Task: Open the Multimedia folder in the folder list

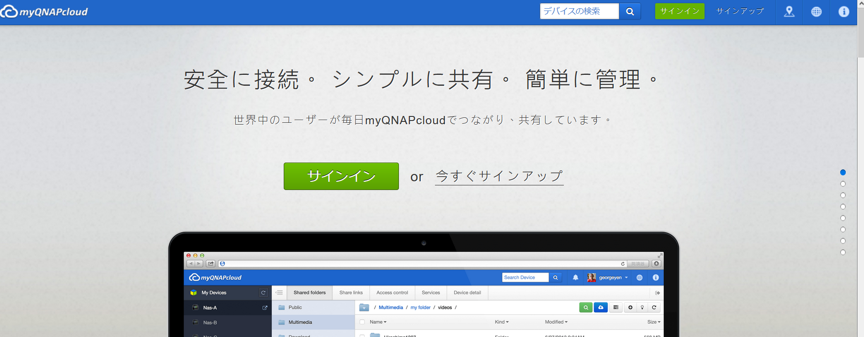Action: (313, 322)
